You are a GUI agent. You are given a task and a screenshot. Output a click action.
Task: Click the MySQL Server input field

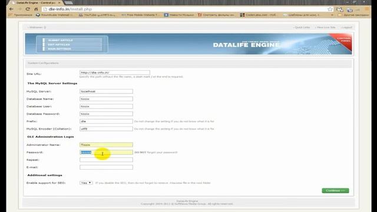(106, 91)
